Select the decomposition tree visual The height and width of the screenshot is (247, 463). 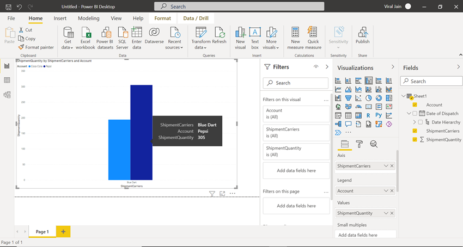[338, 124]
